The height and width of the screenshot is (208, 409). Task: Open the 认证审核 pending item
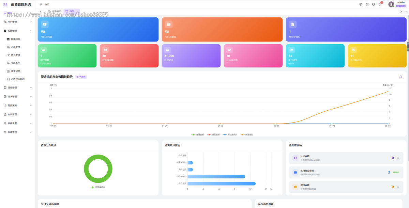[x=346, y=158]
